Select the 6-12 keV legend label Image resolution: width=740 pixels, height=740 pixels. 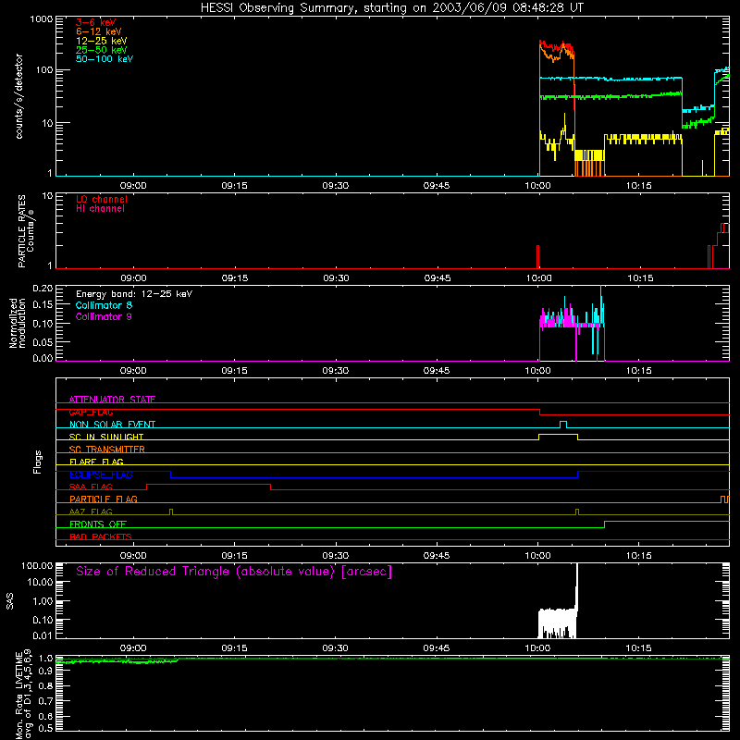click(x=99, y=31)
